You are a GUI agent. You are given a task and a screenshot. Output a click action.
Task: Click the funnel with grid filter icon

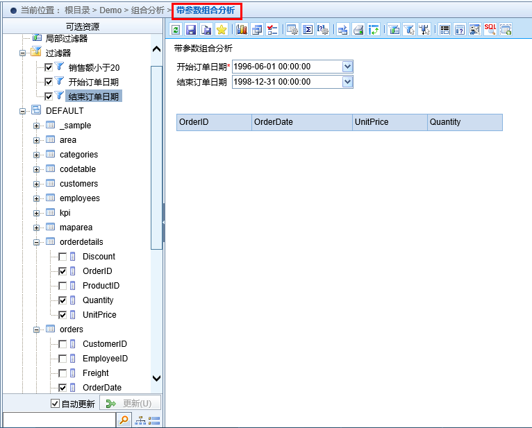click(x=394, y=30)
